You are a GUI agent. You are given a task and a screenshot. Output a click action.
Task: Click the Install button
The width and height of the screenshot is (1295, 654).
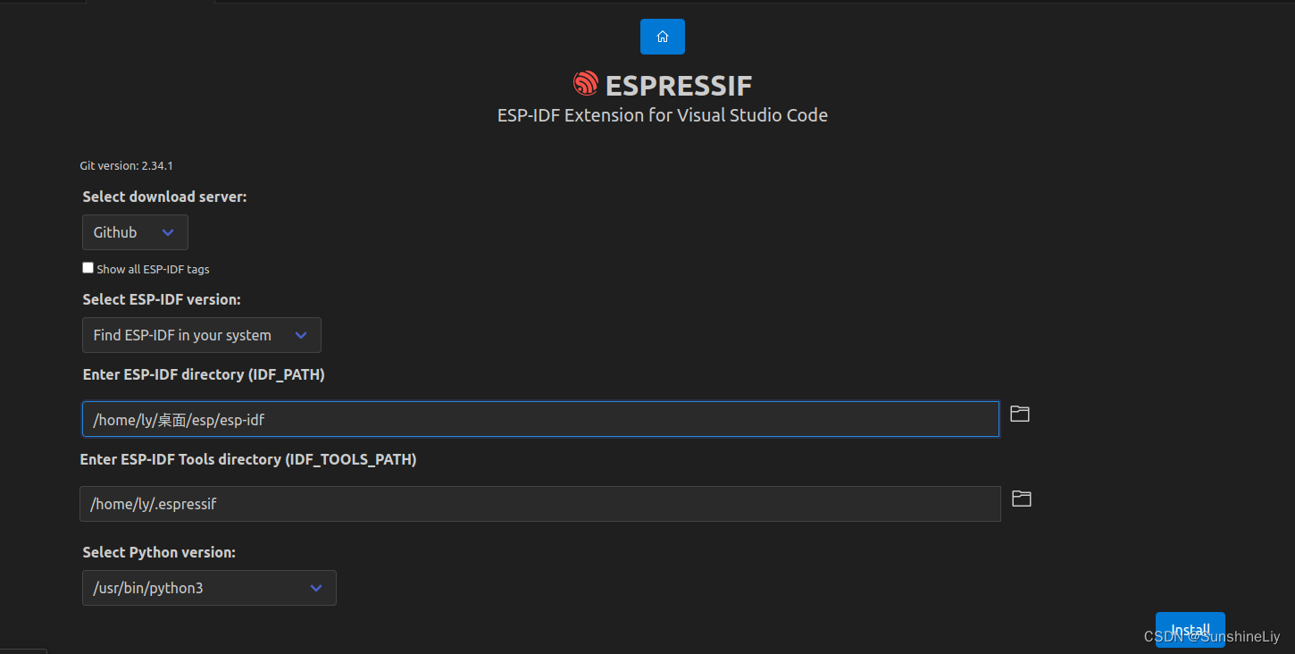tap(1190, 629)
